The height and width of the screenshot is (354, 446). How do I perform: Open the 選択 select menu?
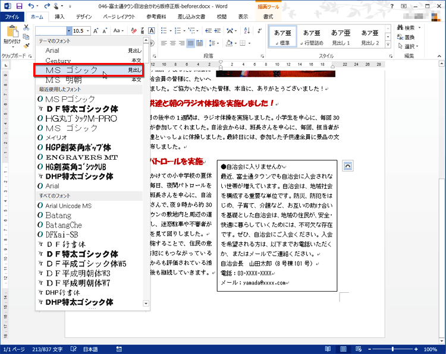click(x=409, y=46)
